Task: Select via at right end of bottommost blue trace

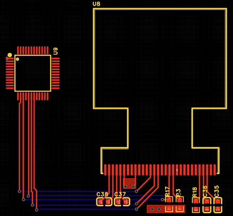Action: pos(136,209)
